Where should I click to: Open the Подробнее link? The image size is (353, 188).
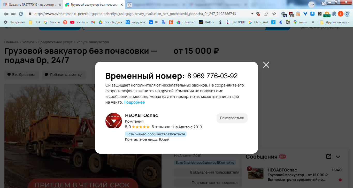click(x=134, y=102)
